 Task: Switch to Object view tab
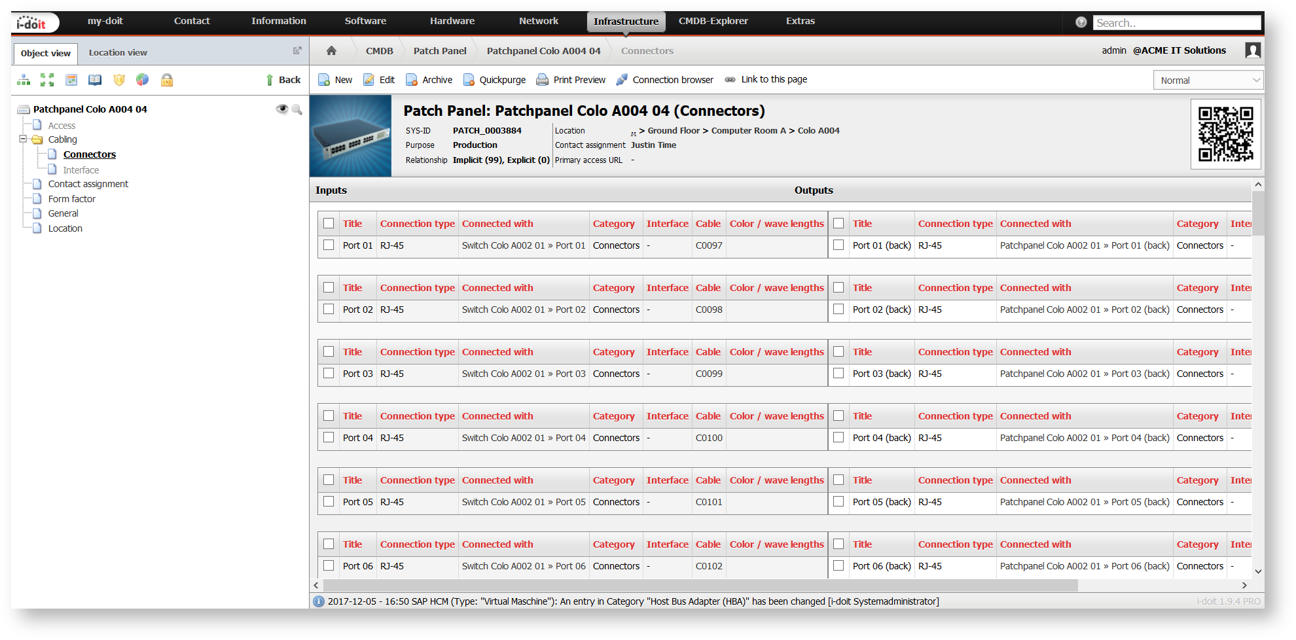[45, 53]
